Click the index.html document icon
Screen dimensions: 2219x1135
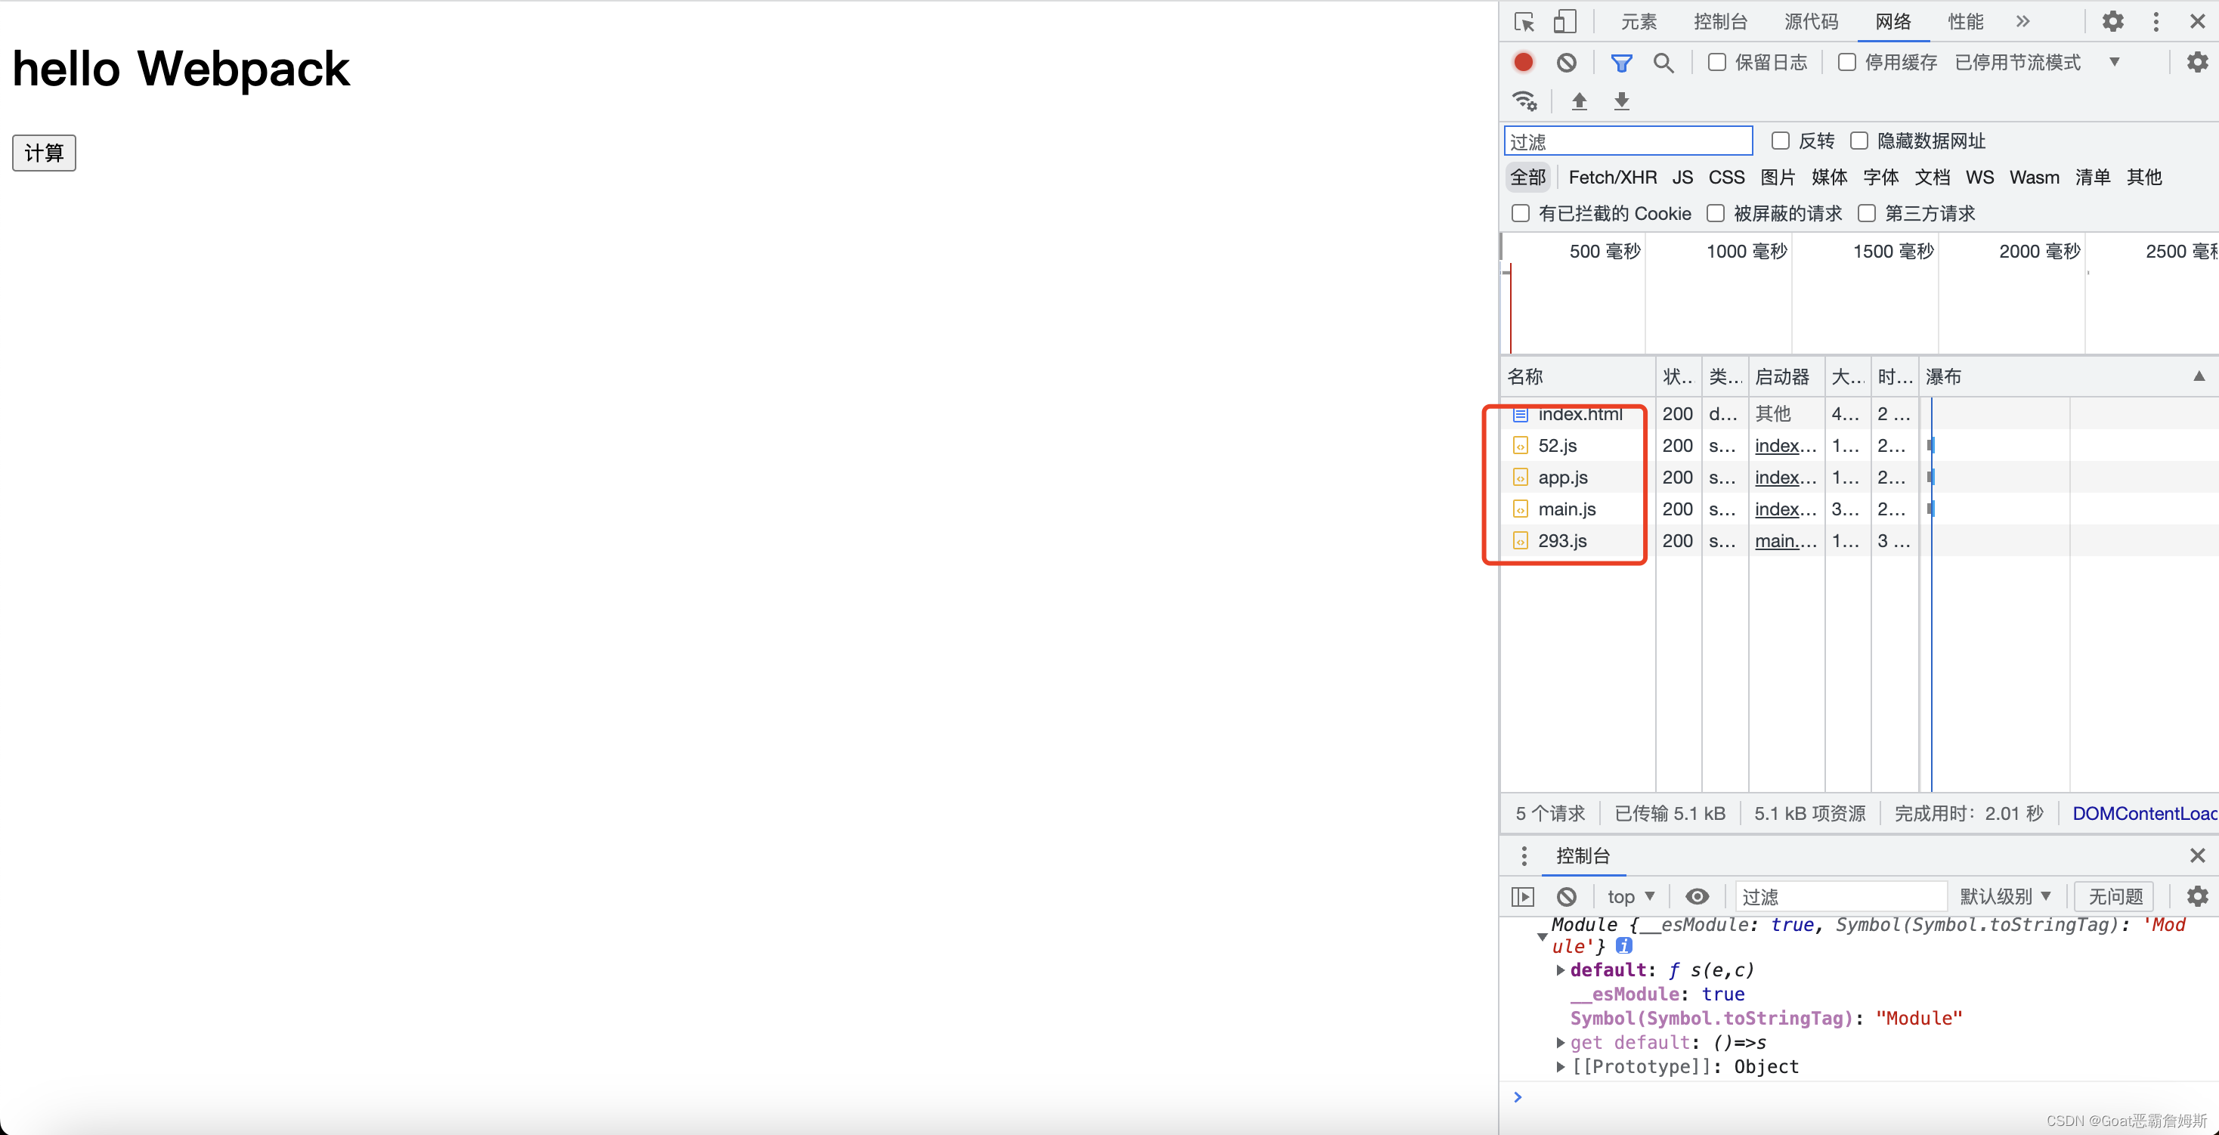tap(1521, 414)
